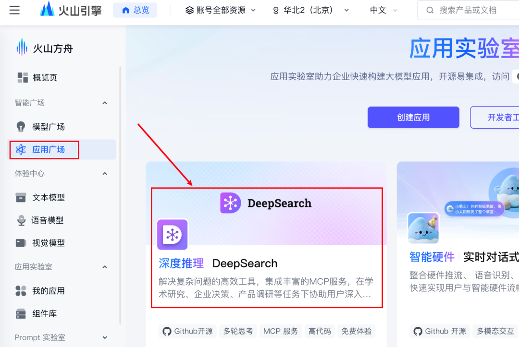Click the purple DeepSearch square app icon
Viewport: 519px width, 347px height.
173,235
